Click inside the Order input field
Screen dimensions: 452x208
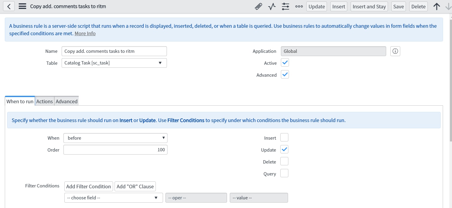[x=115, y=150]
